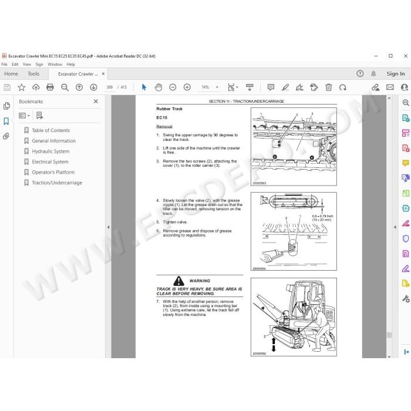Select the Highlight text pen tool
This screenshot has height=411, width=411.
coord(285,87)
